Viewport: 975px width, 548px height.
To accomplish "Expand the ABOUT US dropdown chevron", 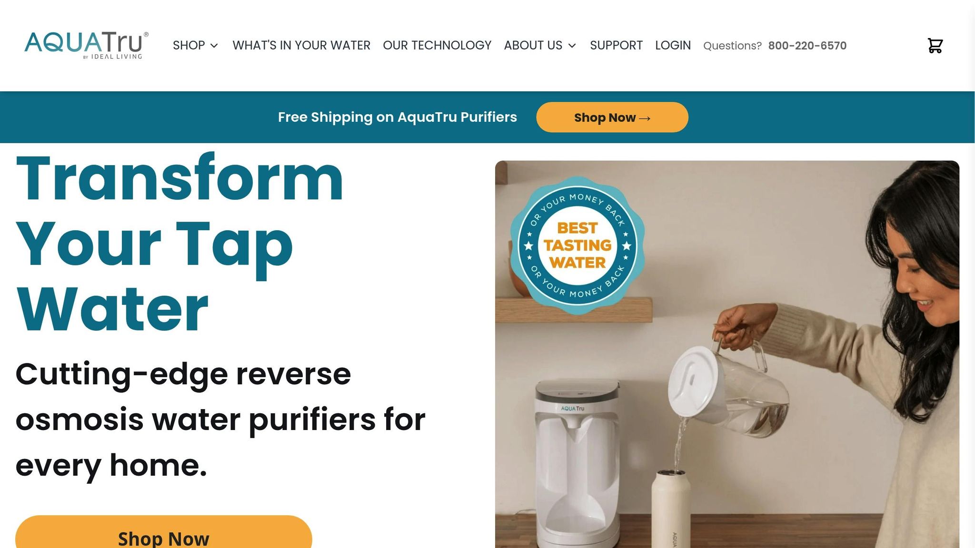I will (x=572, y=46).
